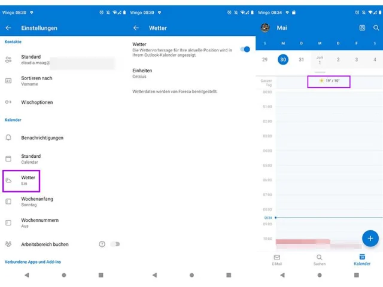Select Juni 1 in the week strip
Screen dimensions: 383x287
tap(320, 60)
